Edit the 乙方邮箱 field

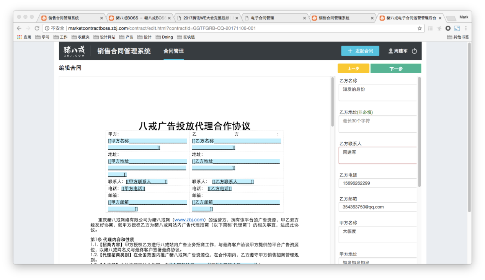(378, 207)
